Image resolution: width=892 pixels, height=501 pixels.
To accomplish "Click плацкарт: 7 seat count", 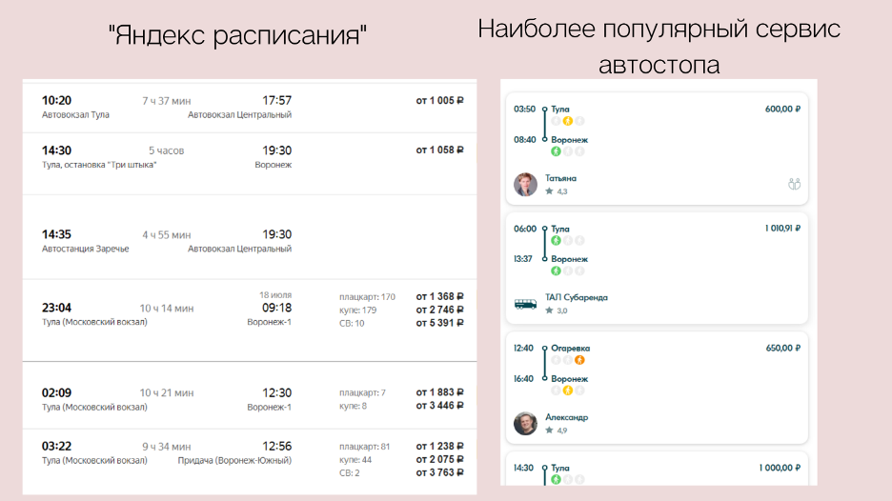I will click(x=362, y=393).
